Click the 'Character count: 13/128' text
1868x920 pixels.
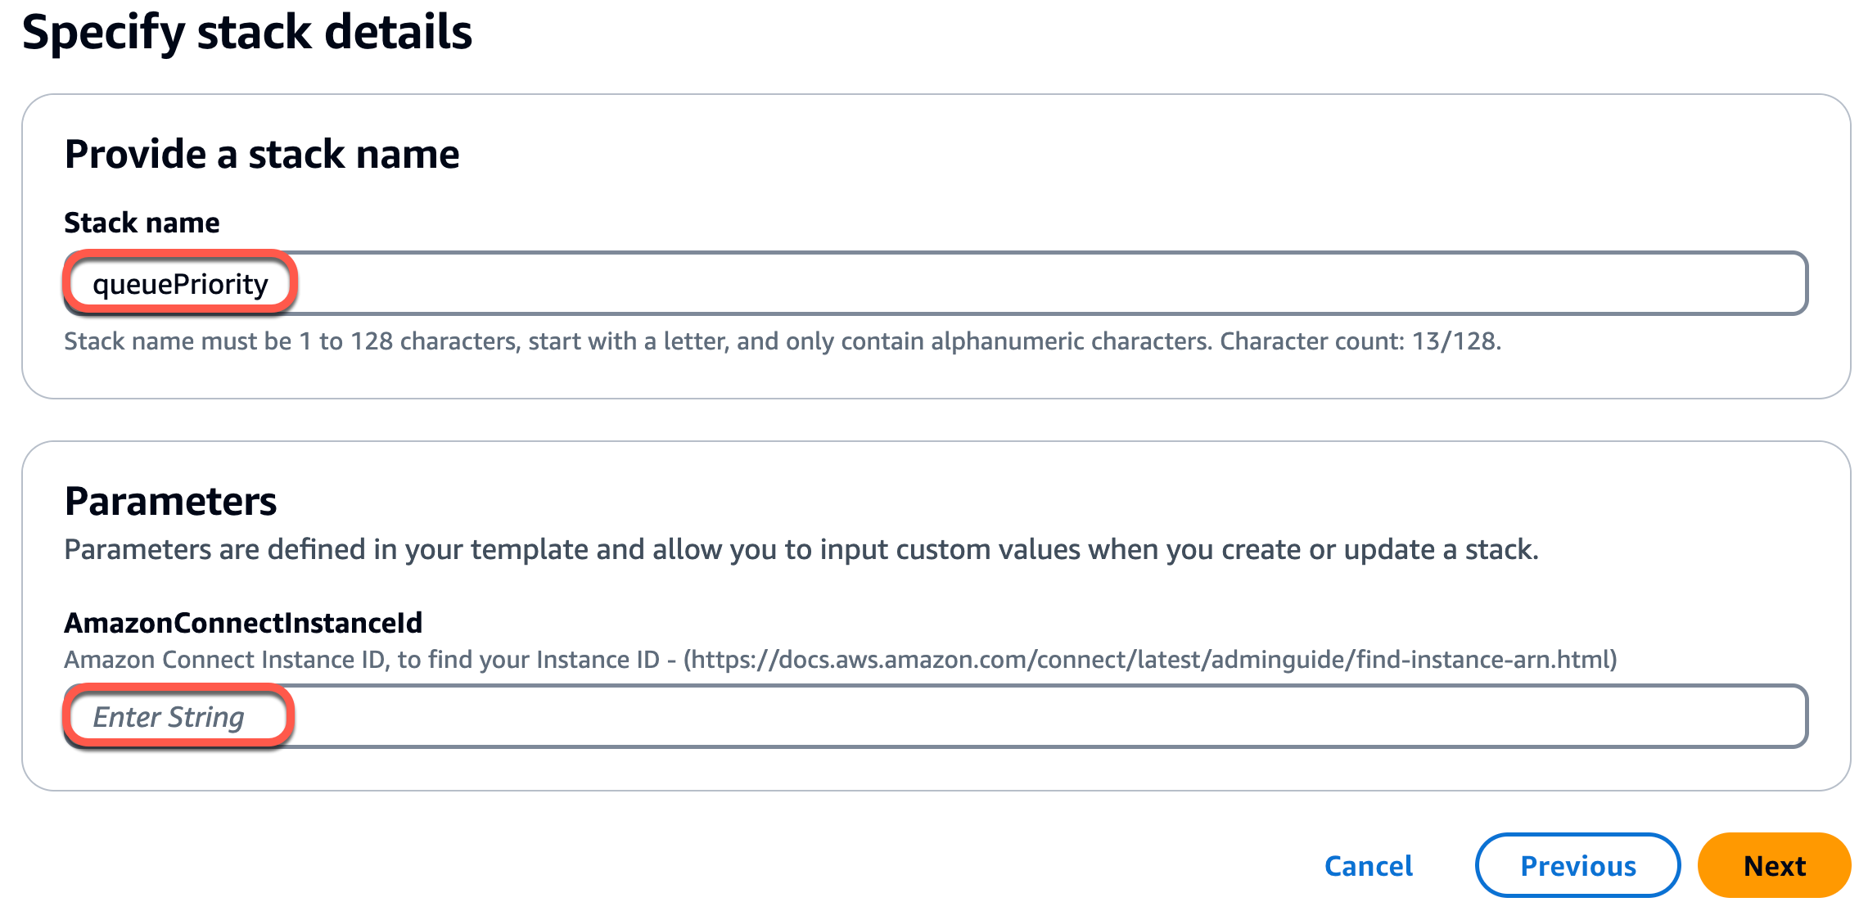[x=1360, y=340]
